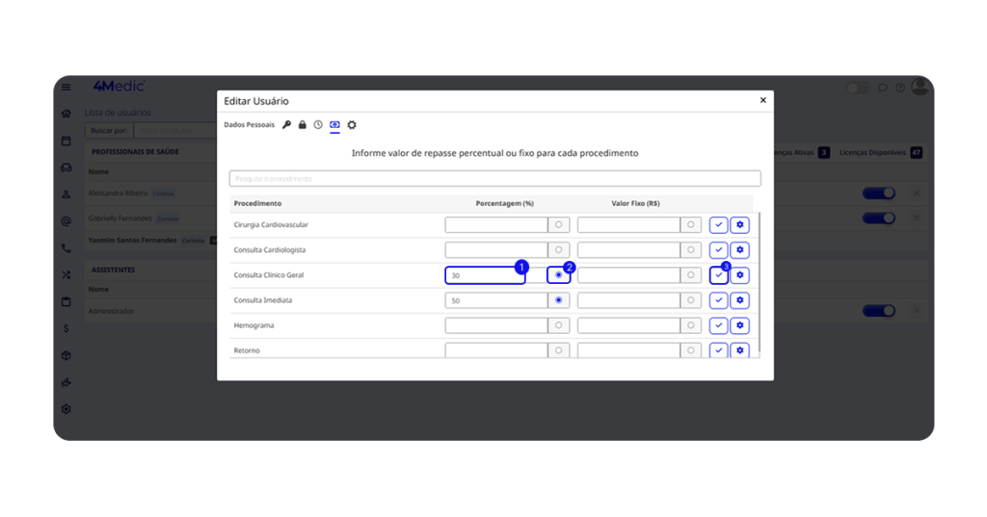Choose percentage radio for Cirurgia Cardiovascular

pos(558,225)
